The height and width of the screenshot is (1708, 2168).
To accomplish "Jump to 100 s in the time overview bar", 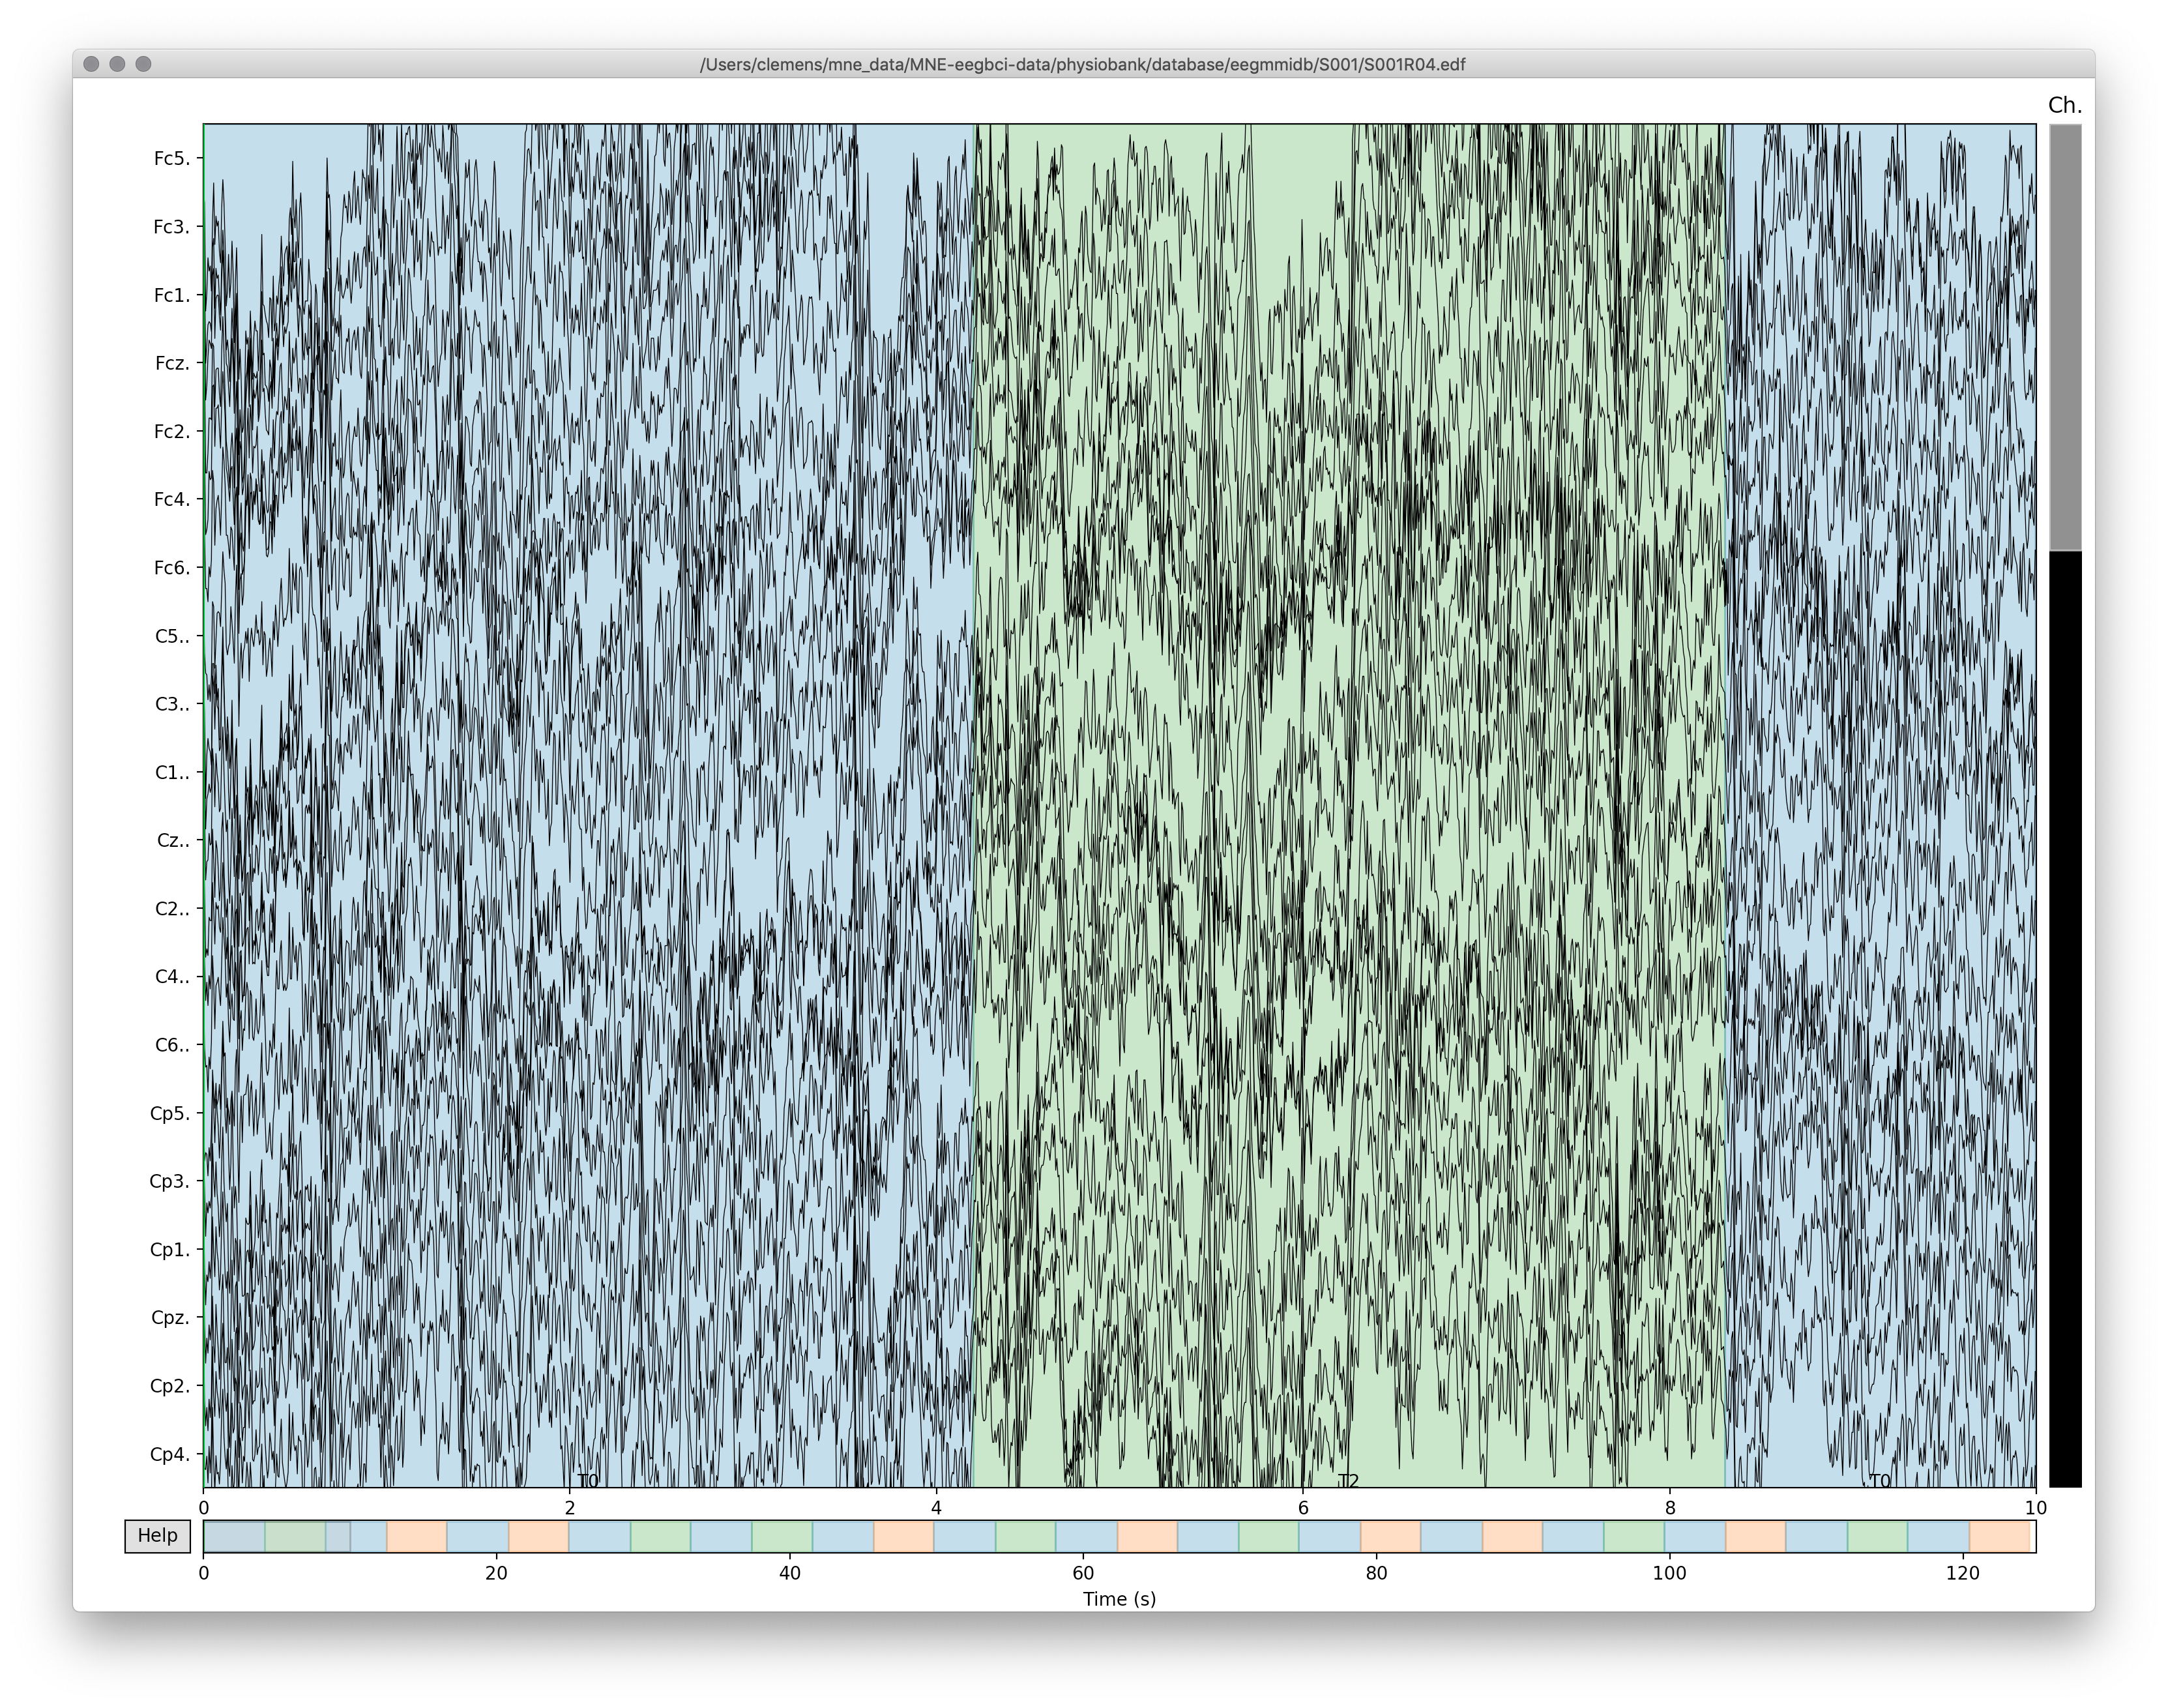I will click(x=1669, y=1536).
